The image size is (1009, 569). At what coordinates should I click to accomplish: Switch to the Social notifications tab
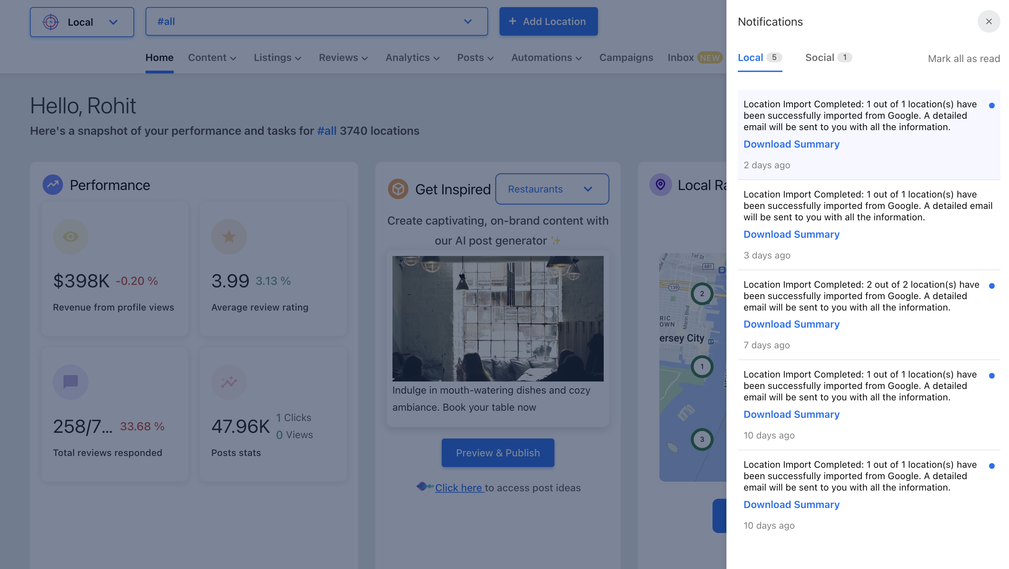(x=828, y=57)
